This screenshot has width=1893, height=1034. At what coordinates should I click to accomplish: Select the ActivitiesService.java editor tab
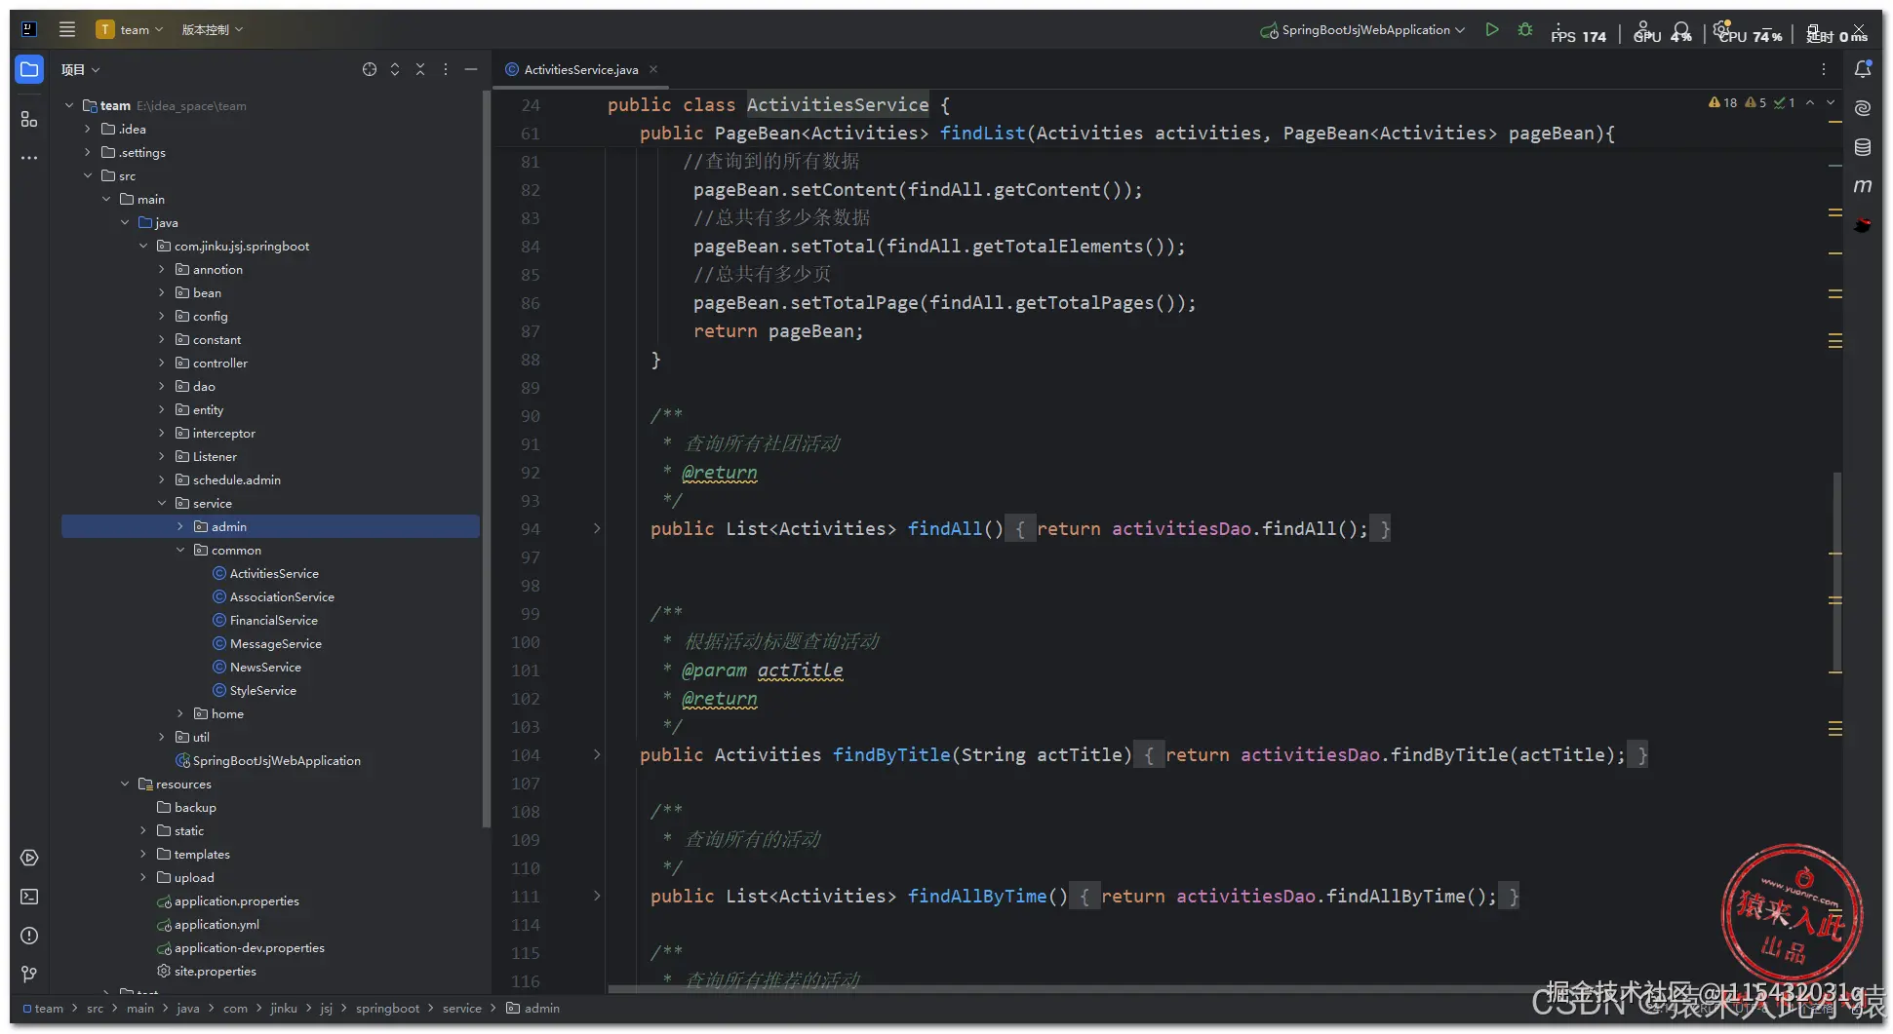coord(581,69)
